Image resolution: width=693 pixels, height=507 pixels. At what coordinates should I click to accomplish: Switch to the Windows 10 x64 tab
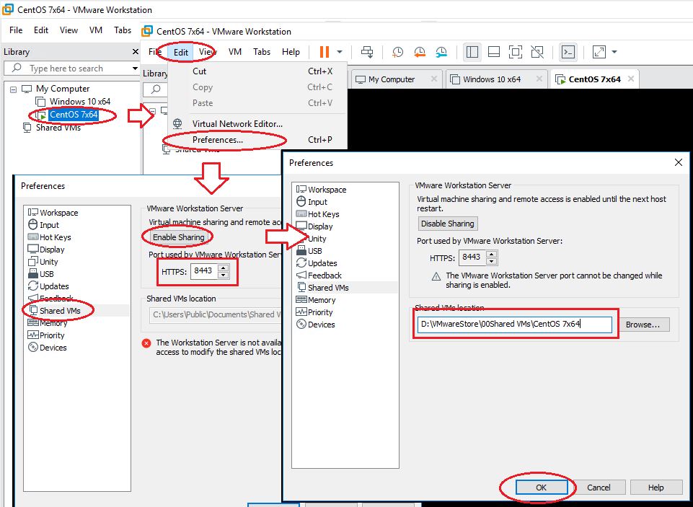pos(492,79)
